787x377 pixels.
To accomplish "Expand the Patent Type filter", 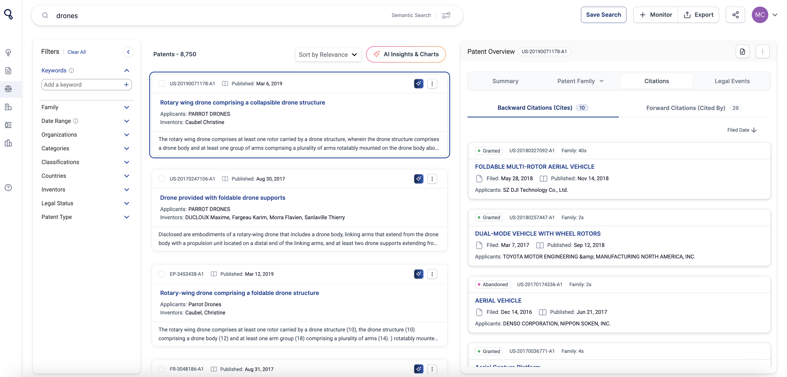I will [x=126, y=217].
